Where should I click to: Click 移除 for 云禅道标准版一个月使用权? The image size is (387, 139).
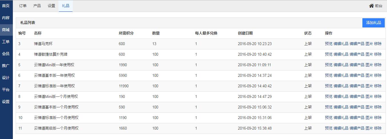378,118
